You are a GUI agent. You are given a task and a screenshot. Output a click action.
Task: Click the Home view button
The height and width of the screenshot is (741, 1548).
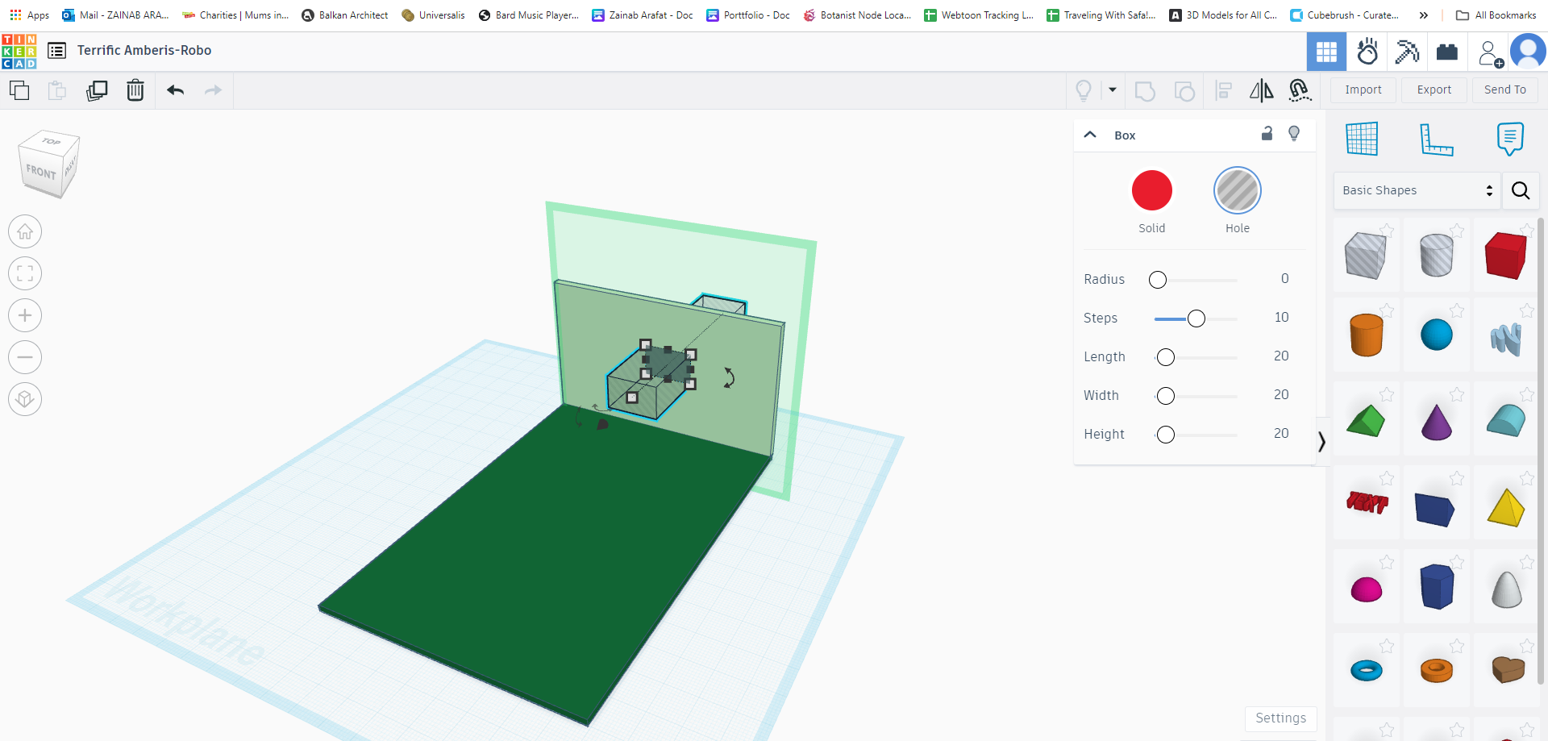[x=25, y=232]
